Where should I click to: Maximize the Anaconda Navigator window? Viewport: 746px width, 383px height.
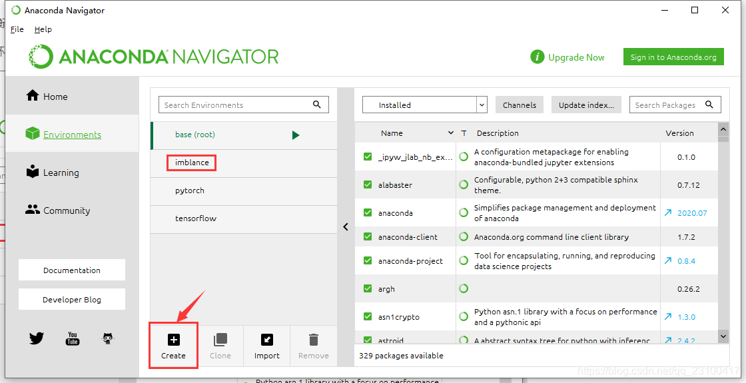[x=695, y=10]
